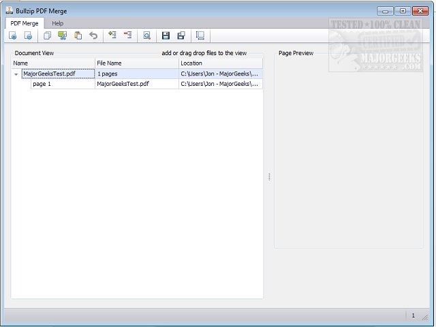Click the page layout frame toolbar icon
Image resolution: width=436 pixels, height=327 pixels.
(200, 35)
